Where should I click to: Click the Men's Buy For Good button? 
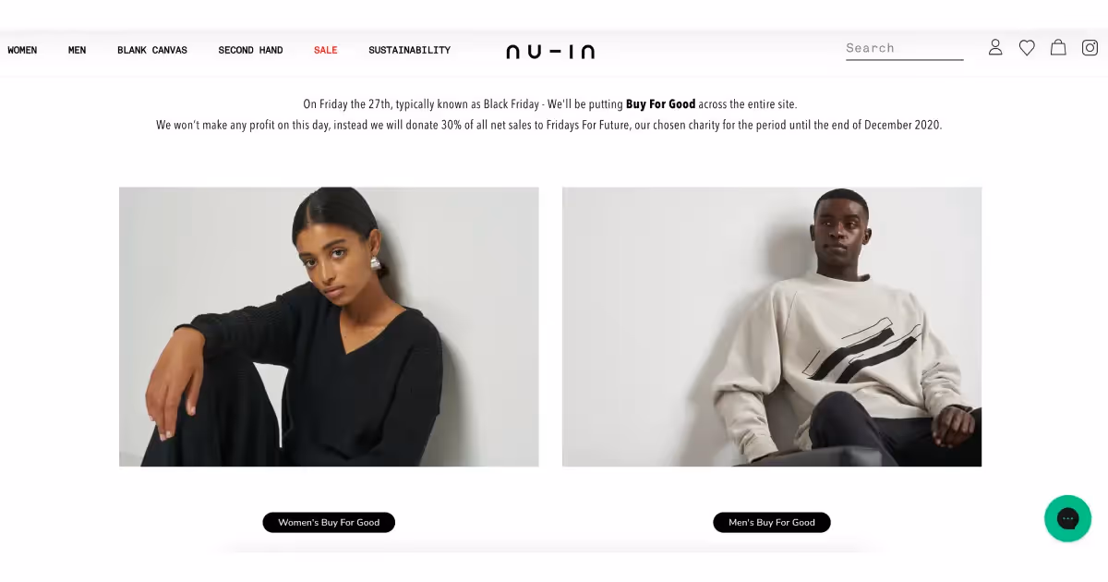click(772, 522)
